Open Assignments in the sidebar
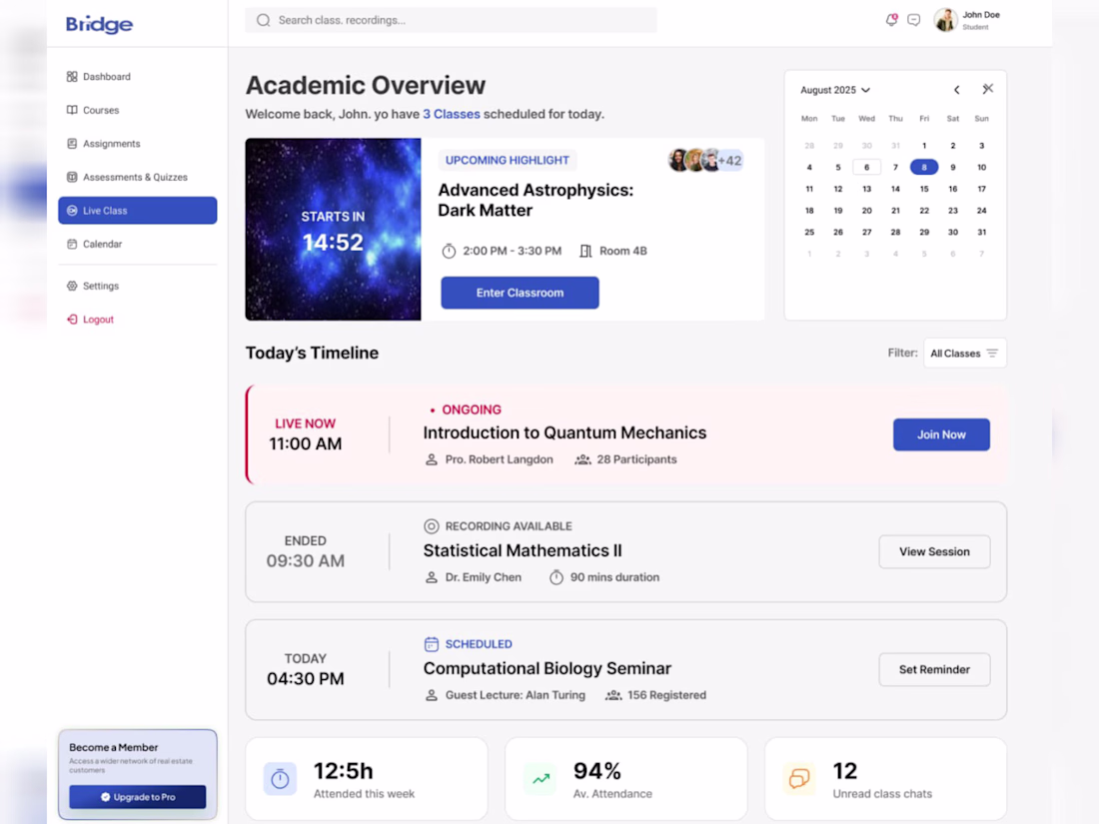 (138, 144)
